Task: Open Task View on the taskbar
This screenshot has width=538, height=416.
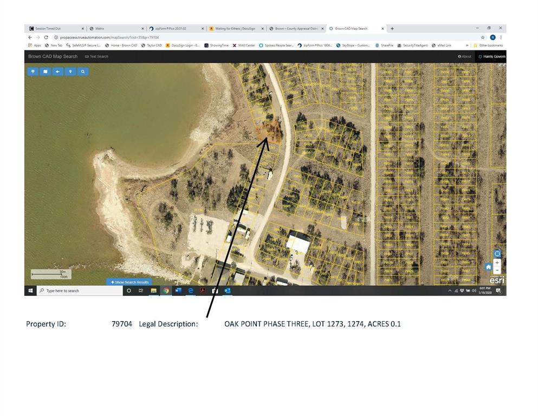Action: (x=141, y=290)
